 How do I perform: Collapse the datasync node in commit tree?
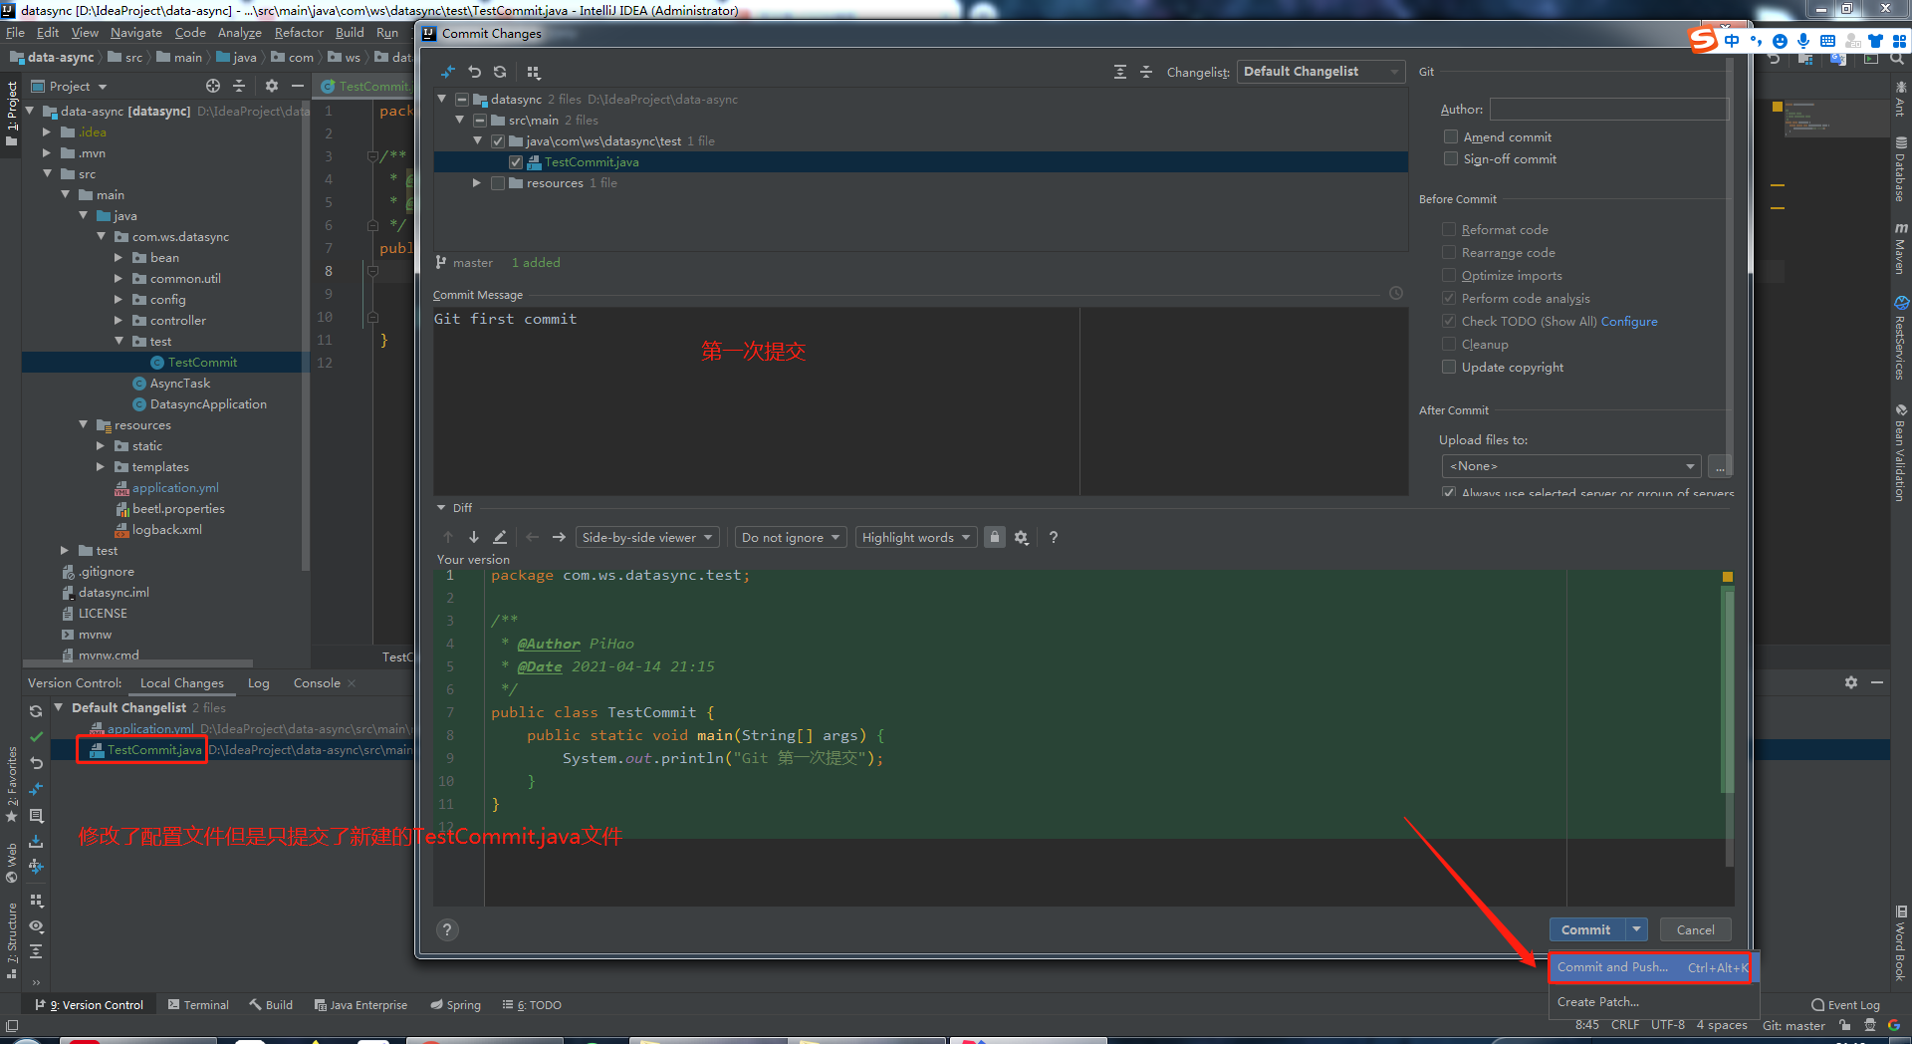tap(441, 99)
